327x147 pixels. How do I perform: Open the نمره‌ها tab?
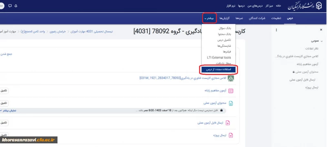pyautogui.click(x=239, y=18)
